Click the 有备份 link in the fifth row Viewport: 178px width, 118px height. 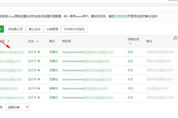point(53,88)
